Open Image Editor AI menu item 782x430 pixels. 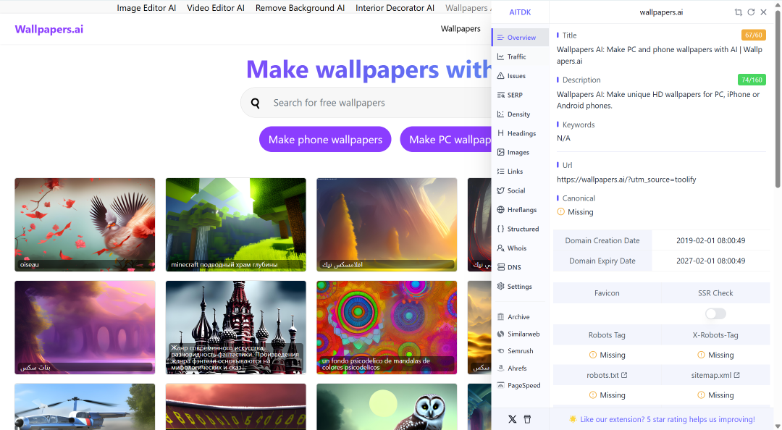(146, 8)
